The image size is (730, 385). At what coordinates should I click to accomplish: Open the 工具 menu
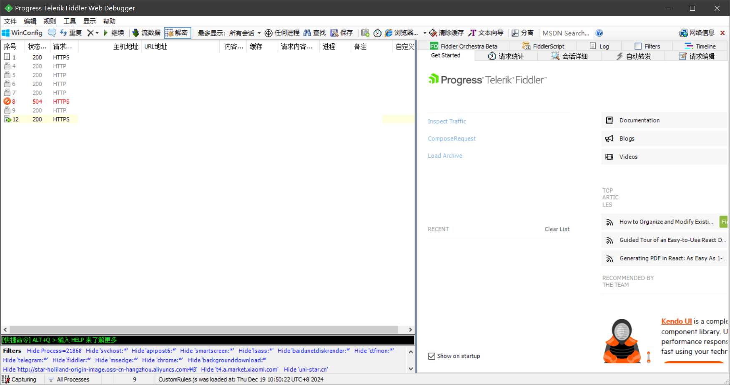(70, 21)
